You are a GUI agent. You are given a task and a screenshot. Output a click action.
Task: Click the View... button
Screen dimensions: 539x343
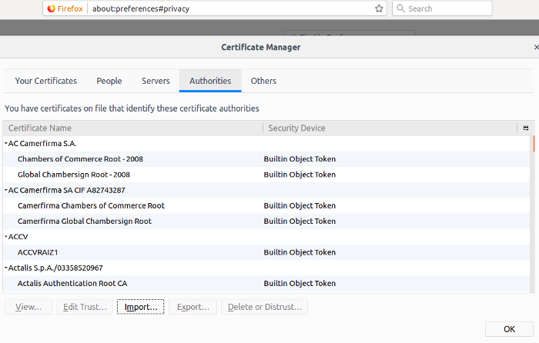point(28,307)
